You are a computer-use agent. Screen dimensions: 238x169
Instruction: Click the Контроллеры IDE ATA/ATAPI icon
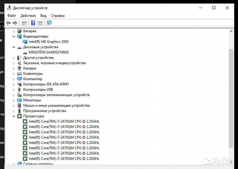[x=20, y=84]
